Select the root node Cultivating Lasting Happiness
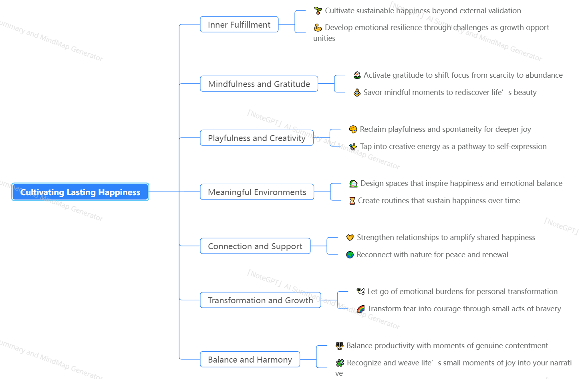Screen dimensions: 580x379 tap(80, 192)
